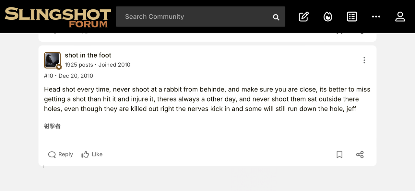The image size is (415, 191).
Task: Open profile of "shot in the foot"
Action: coord(88,55)
